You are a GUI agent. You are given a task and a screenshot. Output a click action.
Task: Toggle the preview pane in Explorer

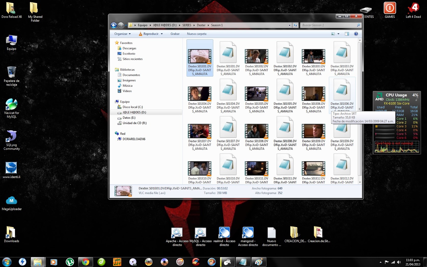coord(347,34)
